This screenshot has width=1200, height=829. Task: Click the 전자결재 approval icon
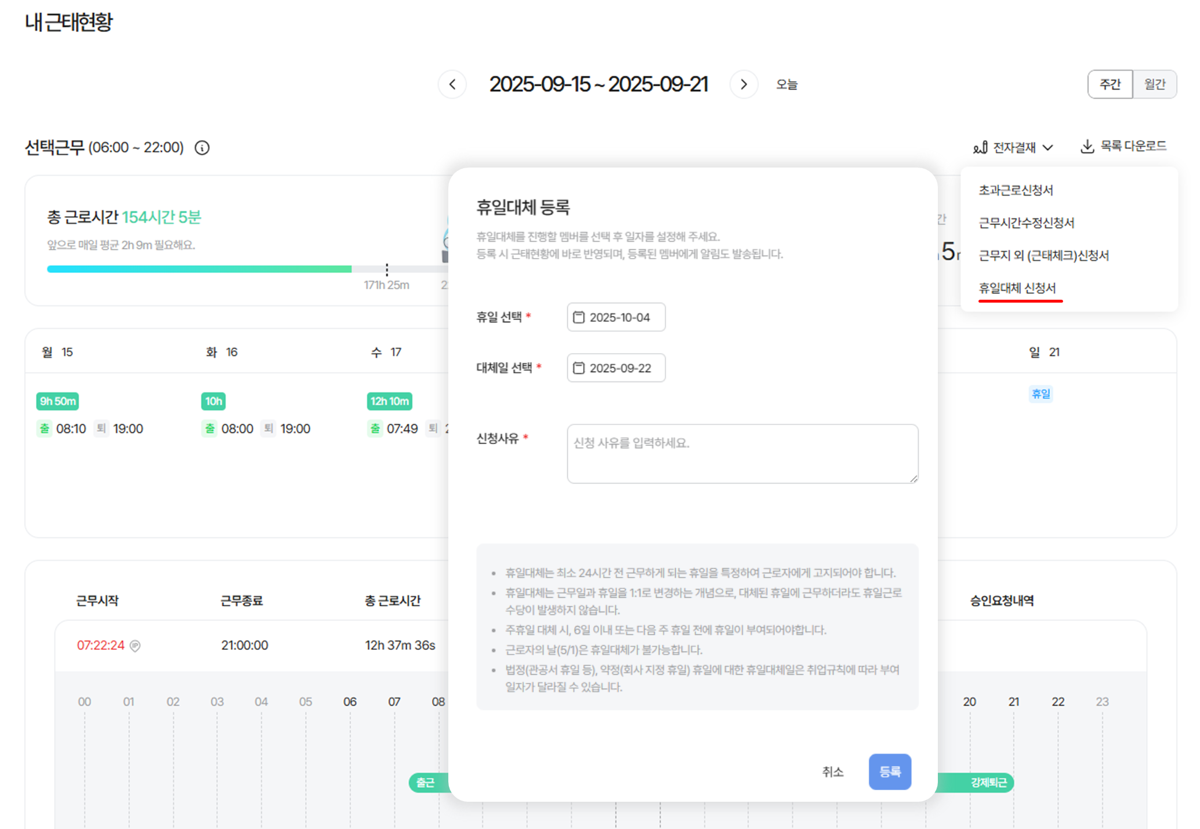click(x=980, y=148)
